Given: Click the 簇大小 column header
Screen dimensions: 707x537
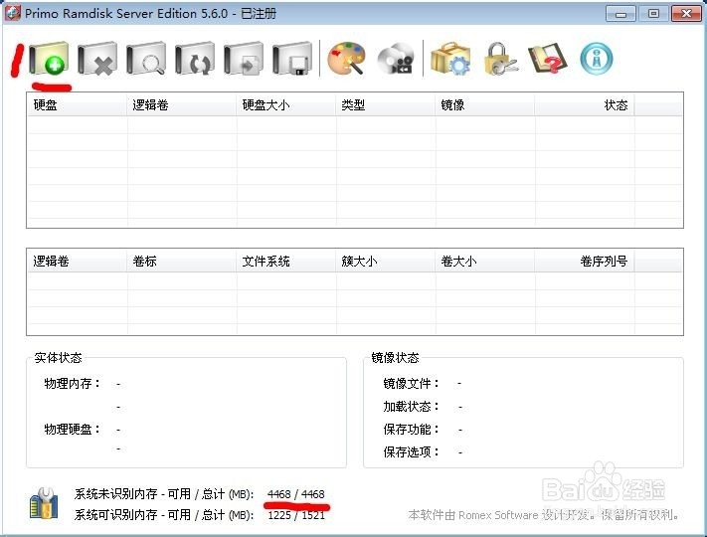Looking at the screenshot, I should point(386,262).
